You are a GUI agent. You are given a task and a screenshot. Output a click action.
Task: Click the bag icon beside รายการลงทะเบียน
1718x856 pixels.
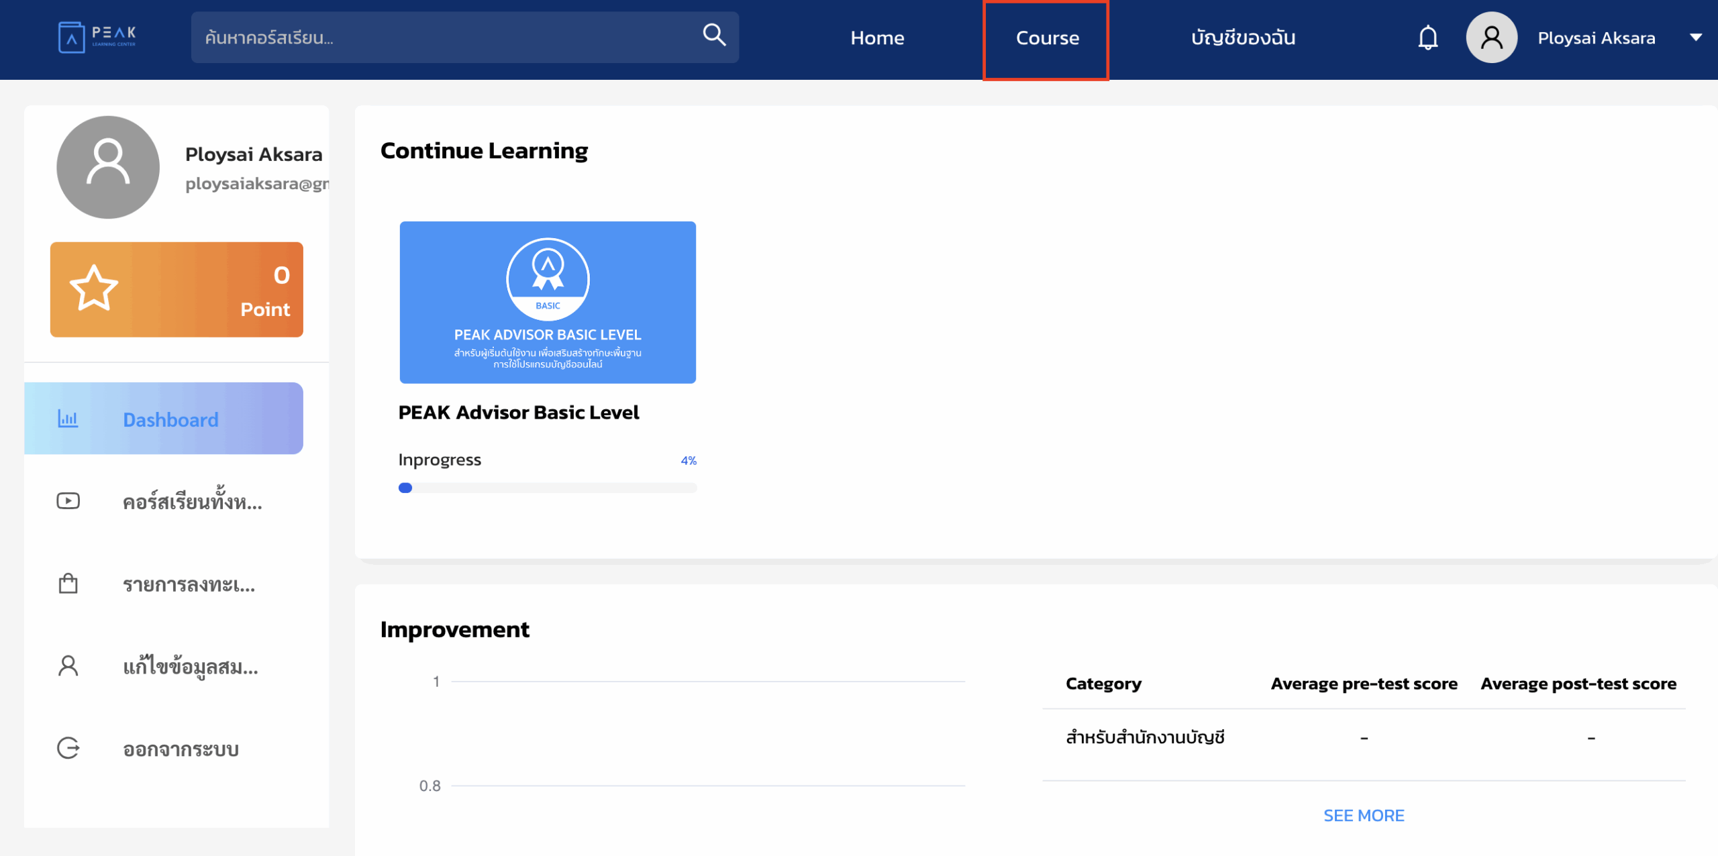tap(68, 583)
